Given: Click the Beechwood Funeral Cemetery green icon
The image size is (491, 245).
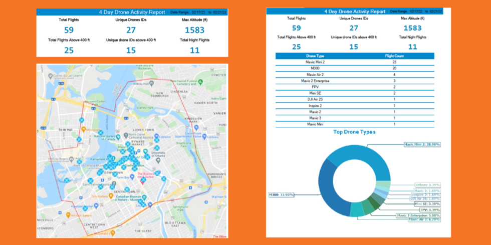Looking at the screenshot, I should coord(201,82).
